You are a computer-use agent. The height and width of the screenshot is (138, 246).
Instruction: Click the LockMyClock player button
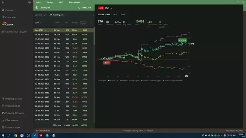84,8
